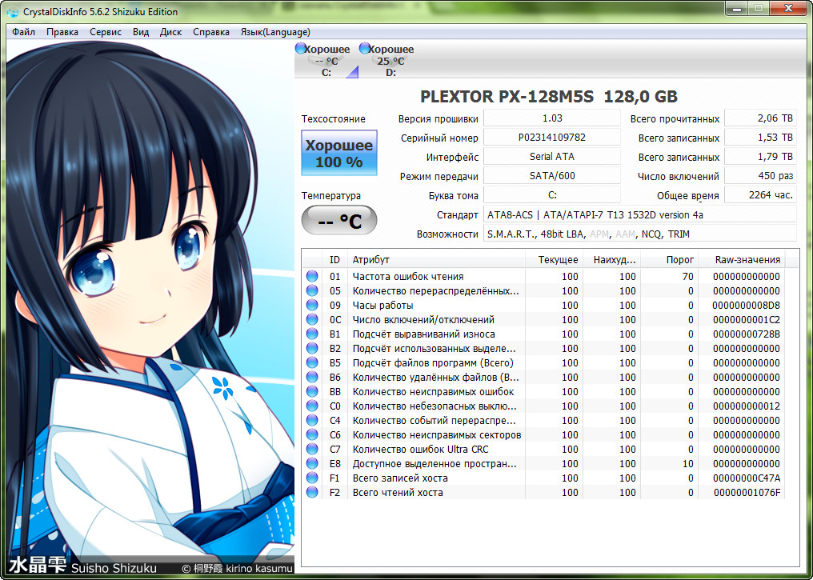
Task: Click status orb for attribute 09
Action: tap(311, 306)
